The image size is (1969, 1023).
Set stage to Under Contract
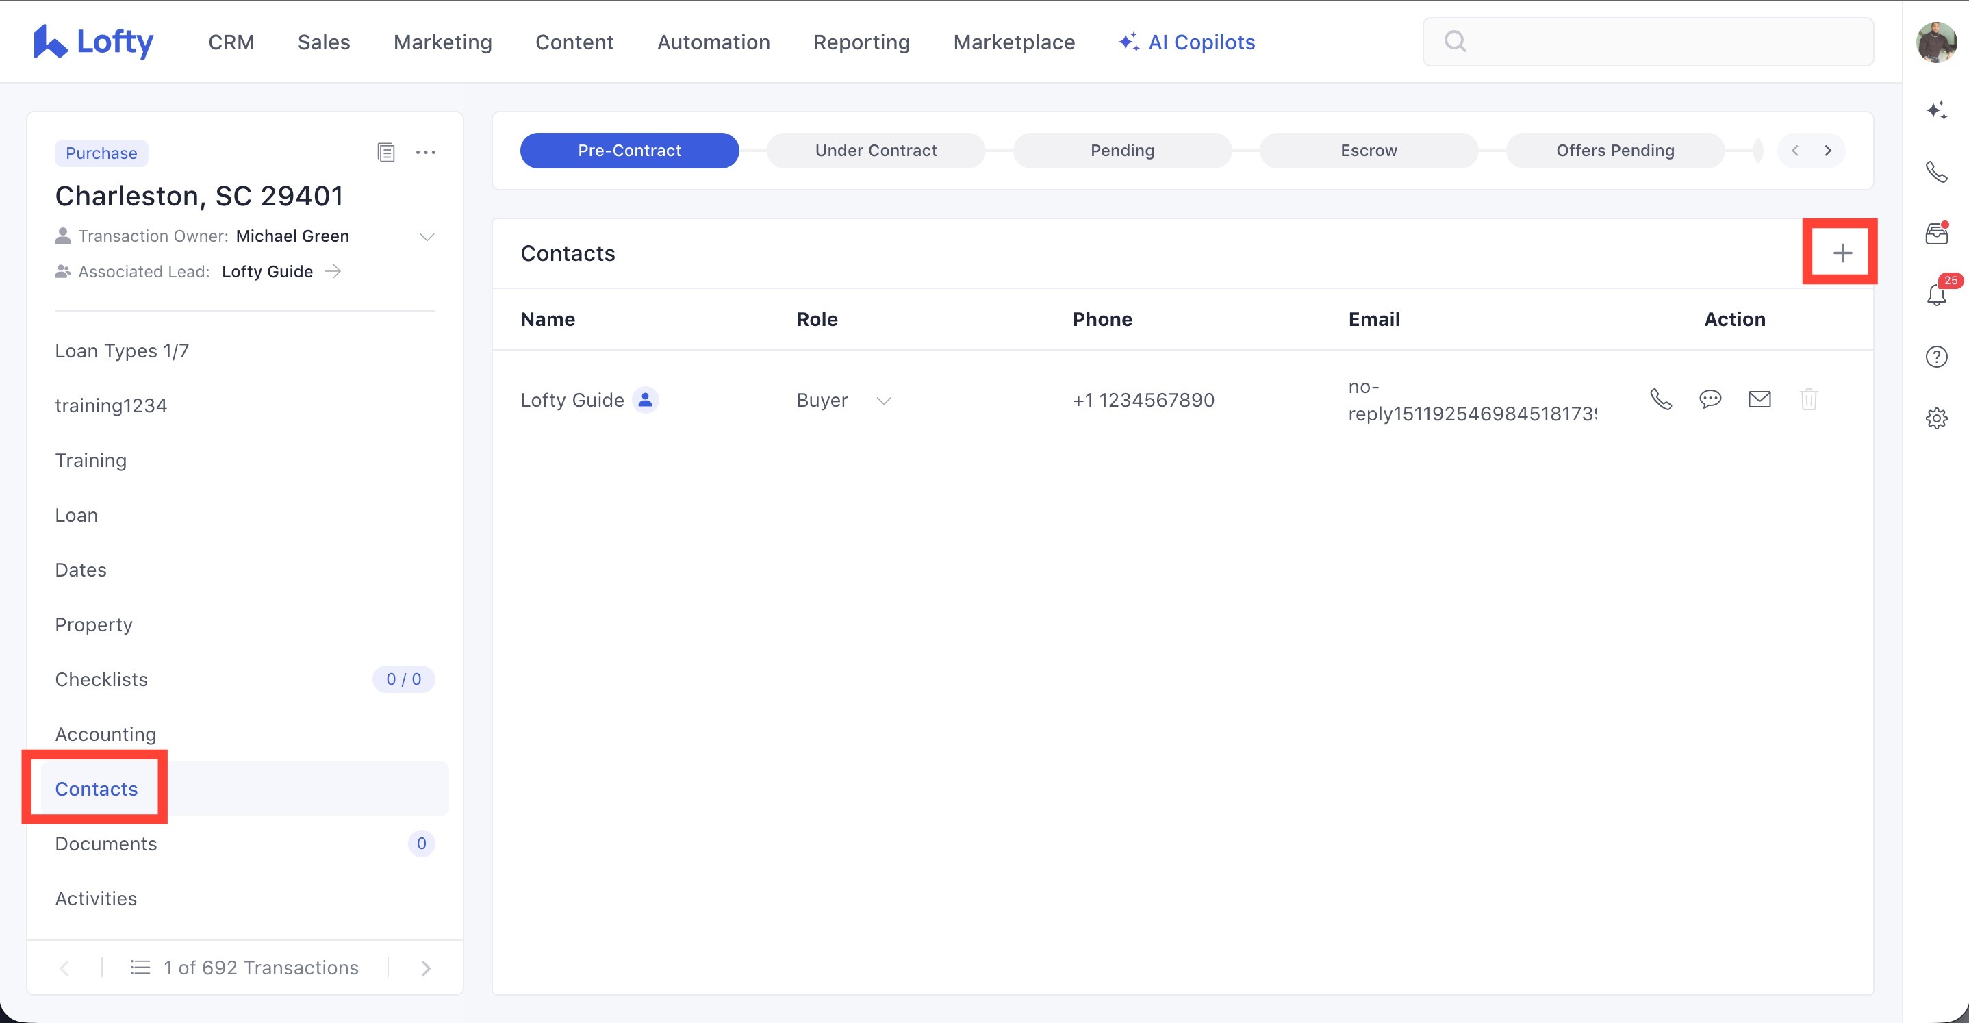[876, 151]
